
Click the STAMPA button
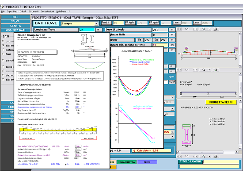[x=15, y=26]
